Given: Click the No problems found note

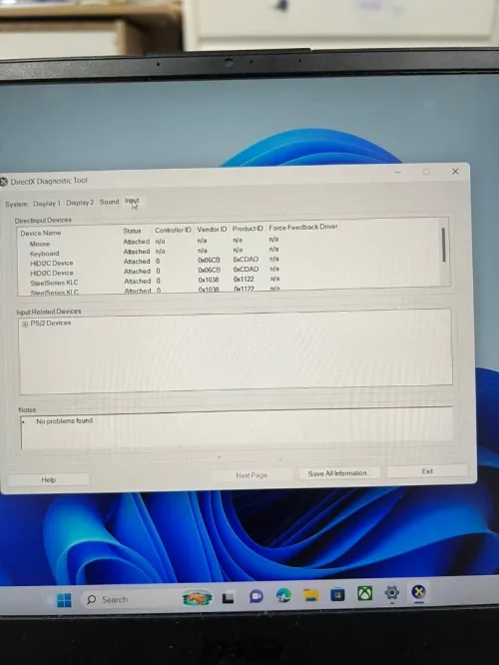Looking at the screenshot, I should (64, 420).
